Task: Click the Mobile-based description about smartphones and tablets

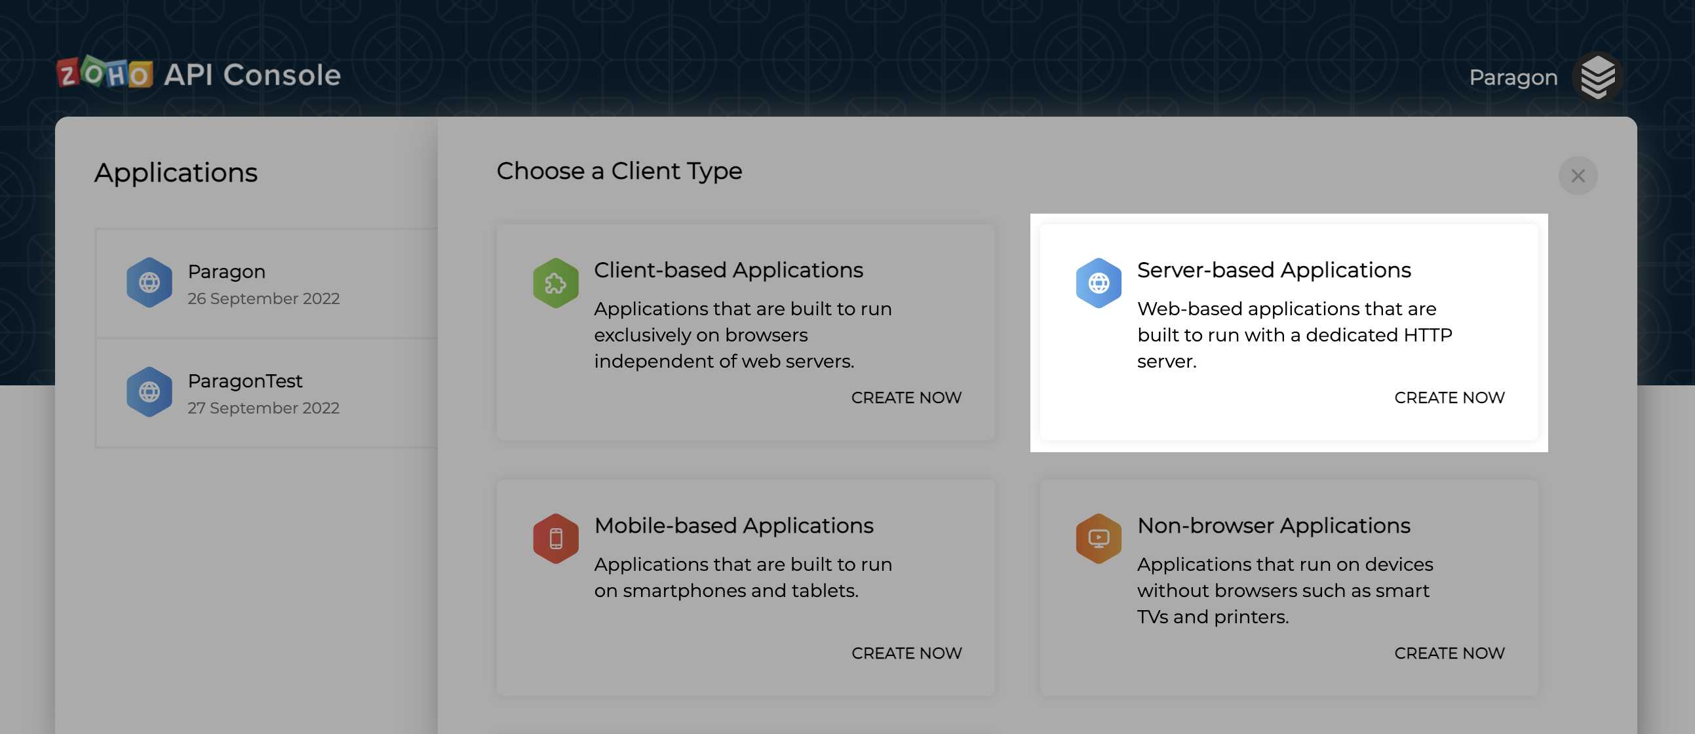Action: [743, 577]
